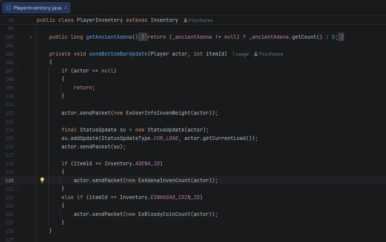386x242 pixels.
Task: Select the PlayerInventory.java tab
Action: coord(36,8)
